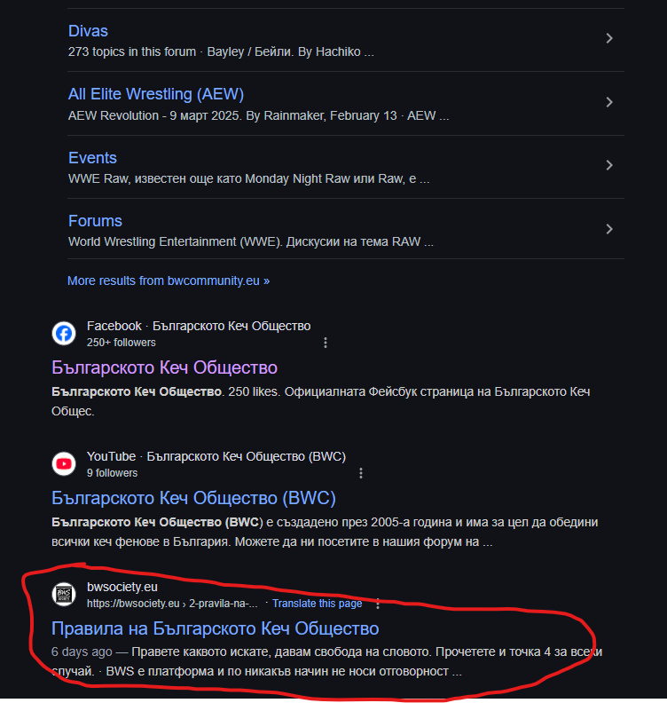The image size is (667, 703).
Task: Click More results from bwcommunity.eu
Action: (x=169, y=280)
